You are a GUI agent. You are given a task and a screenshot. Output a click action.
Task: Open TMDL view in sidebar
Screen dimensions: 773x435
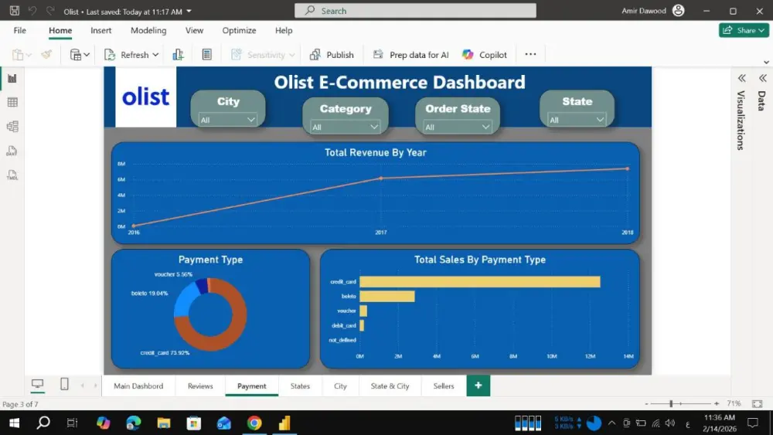(x=12, y=175)
